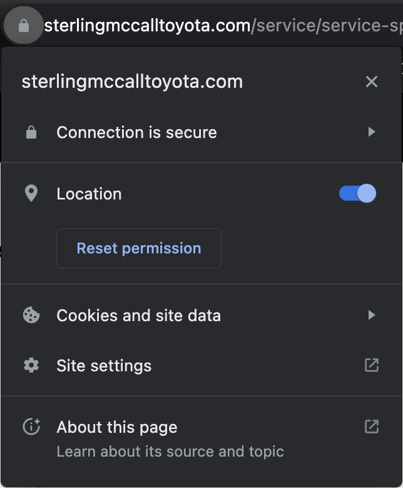Open Site settings via external link icon
This screenshot has height=488, width=403.
click(372, 365)
